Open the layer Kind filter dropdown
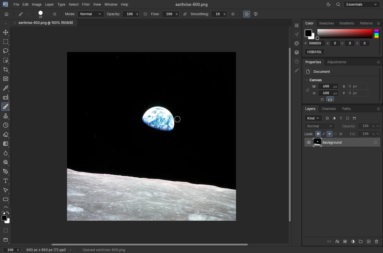This screenshot has width=383, height=253. (313, 118)
